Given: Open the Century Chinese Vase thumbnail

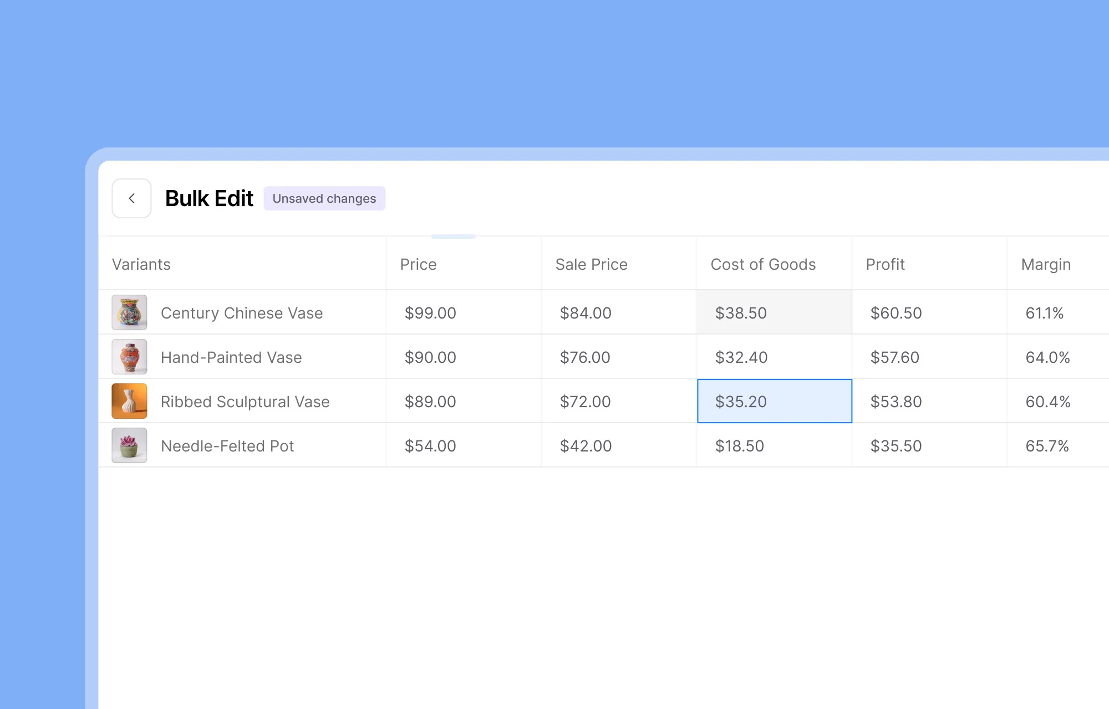Looking at the screenshot, I should pyautogui.click(x=129, y=312).
